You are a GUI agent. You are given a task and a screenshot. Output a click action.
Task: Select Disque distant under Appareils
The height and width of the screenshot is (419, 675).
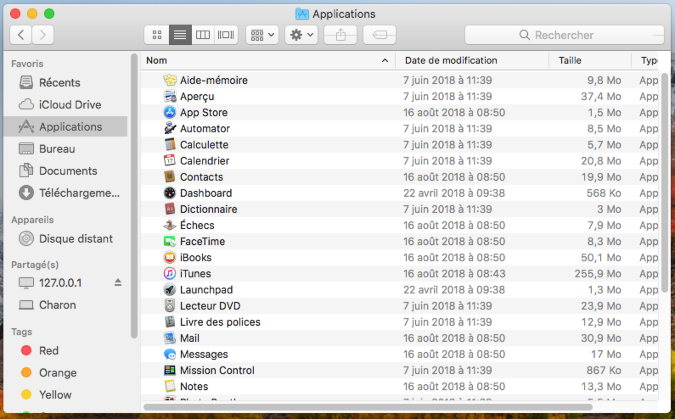coord(65,239)
